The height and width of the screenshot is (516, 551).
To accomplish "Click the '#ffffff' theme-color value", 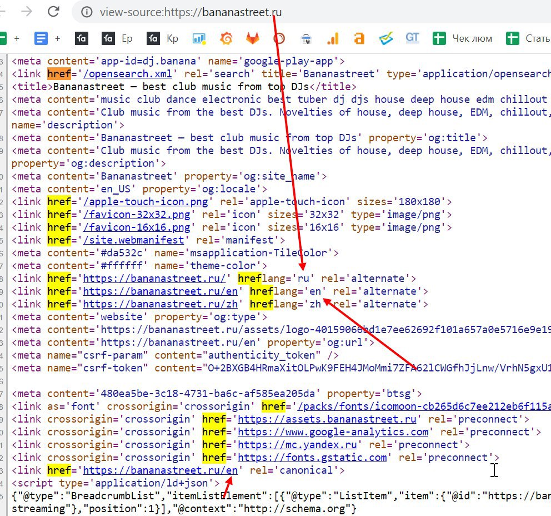I will 122,266.
